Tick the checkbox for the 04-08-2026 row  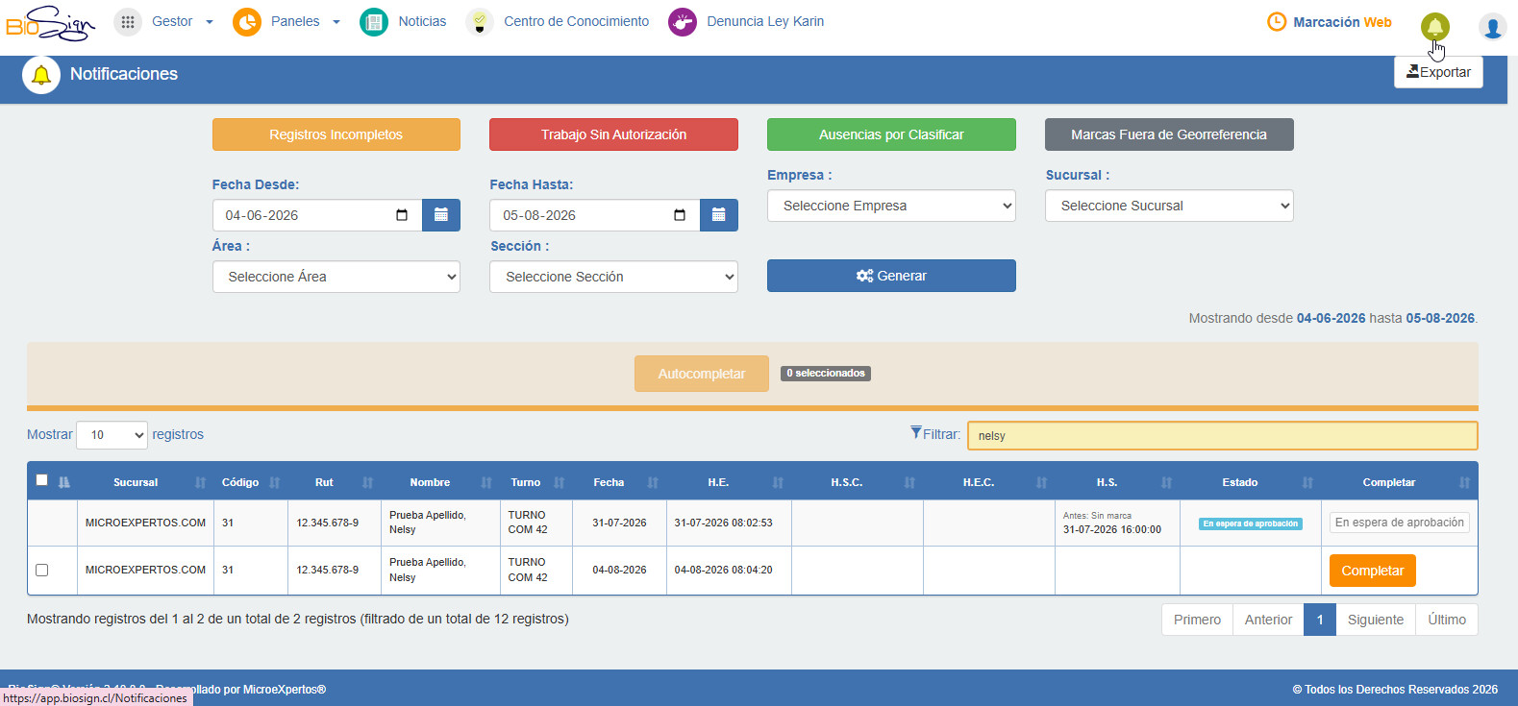[41, 570]
